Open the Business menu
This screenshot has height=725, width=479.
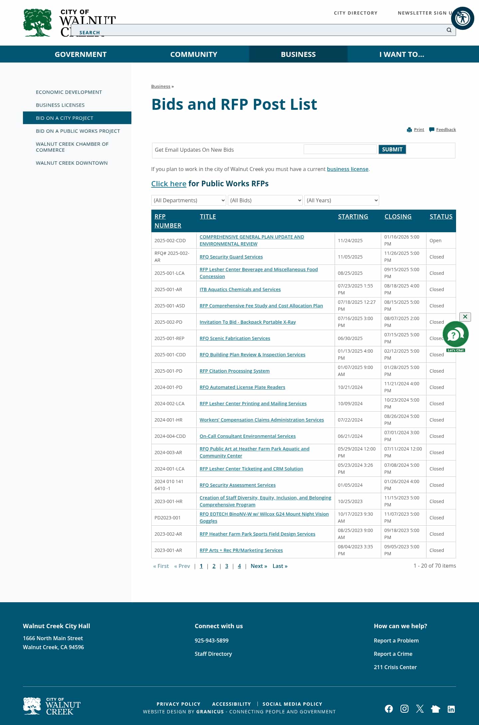[298, 54]
